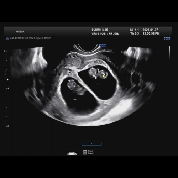Click the blue 2D mode label
The image size is (178, 178).
(x=7, y=38)
